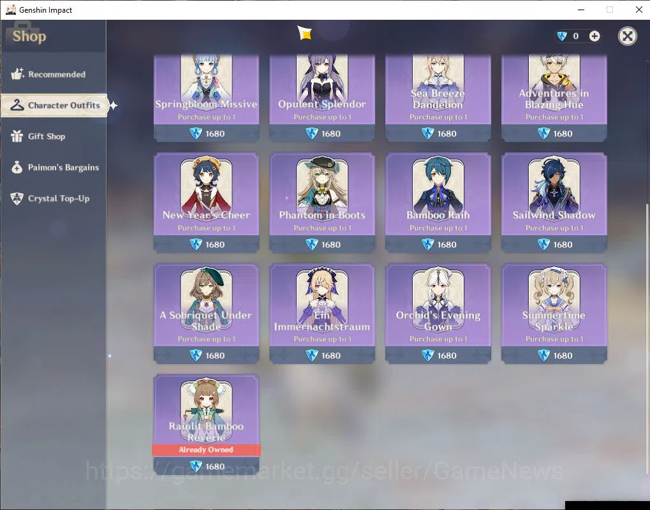This screenshot has height=510, width=650.
Task: Click 1680 price under New Year's Cheer
Action: [207, 244]
